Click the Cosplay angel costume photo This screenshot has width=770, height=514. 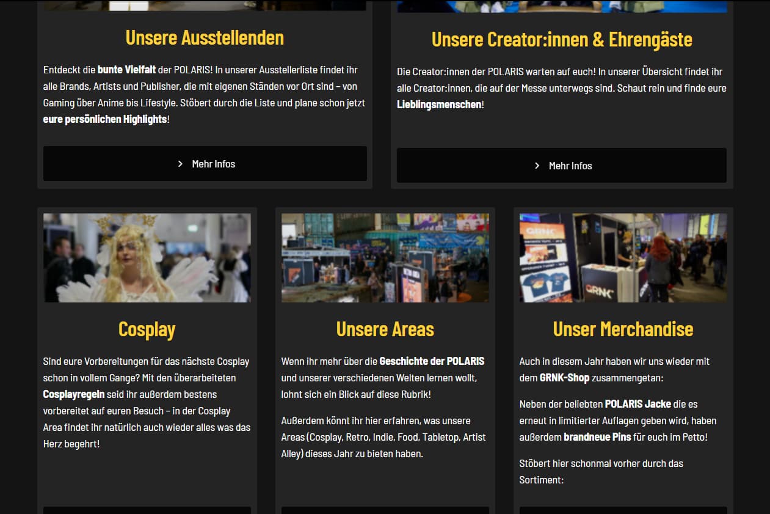pos(147,257)
